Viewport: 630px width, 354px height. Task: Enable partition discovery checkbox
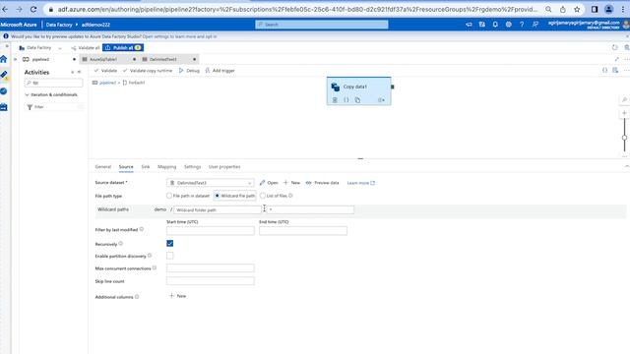click(170, 256)
